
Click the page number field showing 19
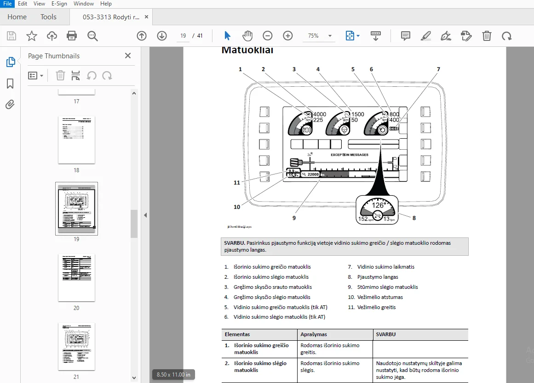point(183,36)
